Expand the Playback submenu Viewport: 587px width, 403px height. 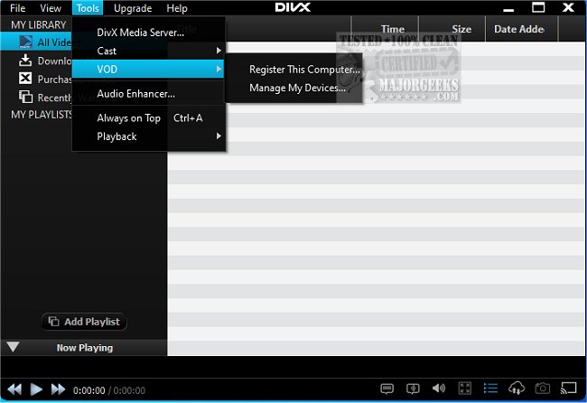click(149, 136)
